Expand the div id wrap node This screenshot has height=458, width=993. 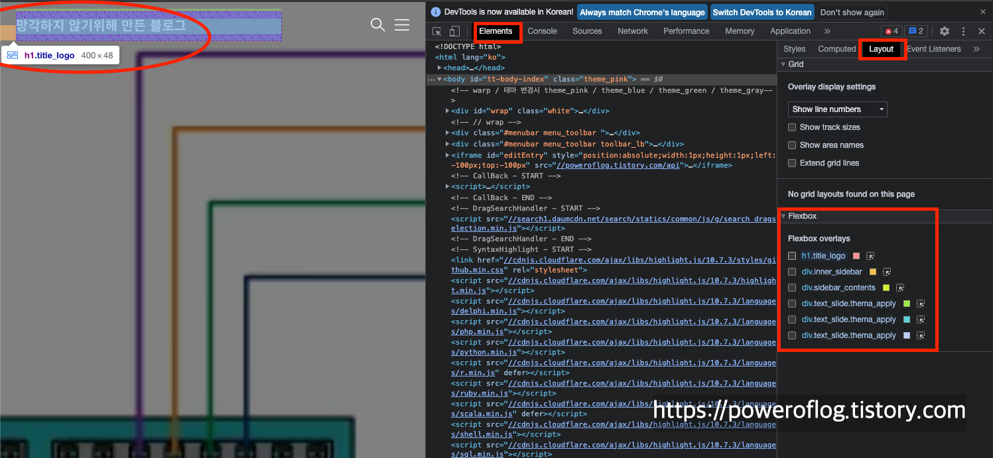(447, 111)
